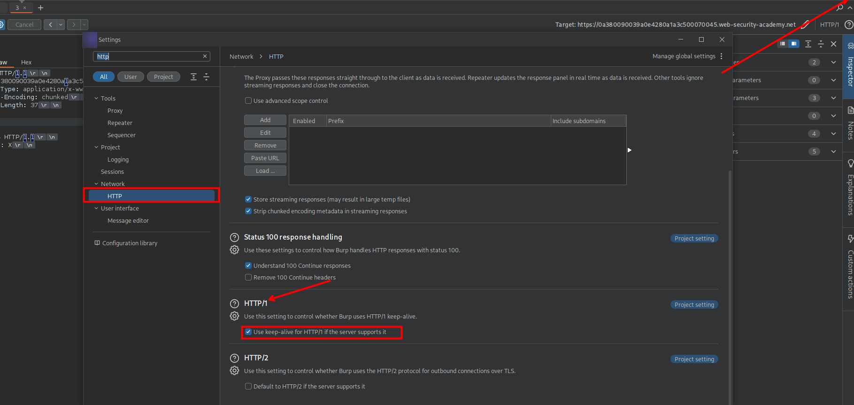
Task: Open Message editor settings item
Action: (x=128, y=221)
